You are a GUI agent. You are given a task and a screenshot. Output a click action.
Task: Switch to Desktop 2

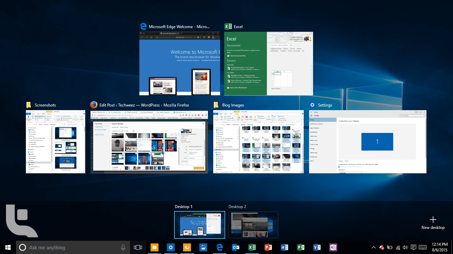(x=253, y=225)
